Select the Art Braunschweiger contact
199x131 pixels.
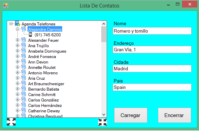click(x=46, y=84)
